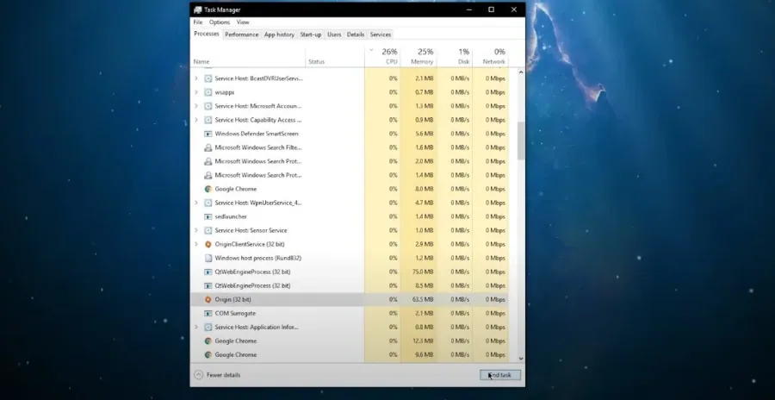Switch to the App history tab
The image size is (775, 400).
[279, 34]
